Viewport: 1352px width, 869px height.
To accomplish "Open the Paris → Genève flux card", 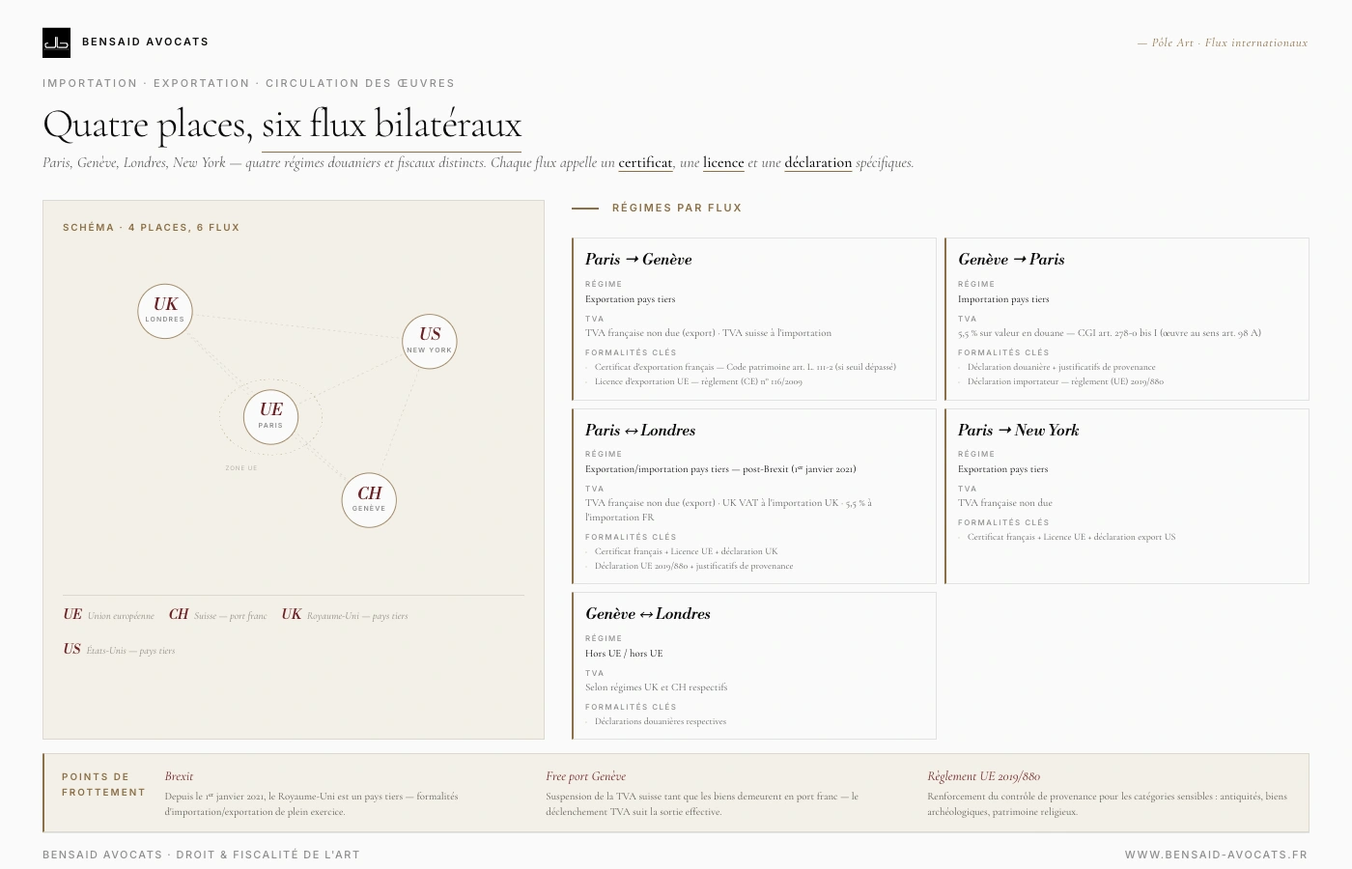I will coord(754,319).
